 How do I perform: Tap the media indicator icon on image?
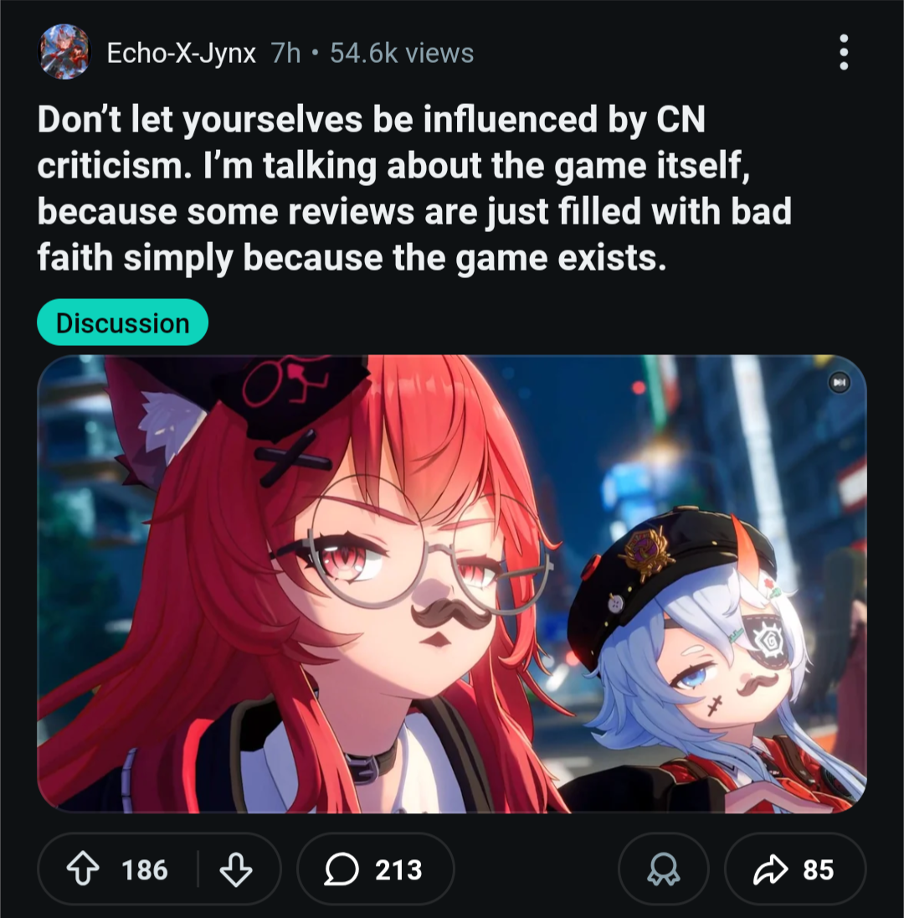tap(839, 382)
